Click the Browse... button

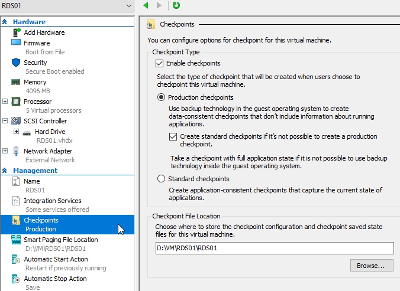click(371, 266)
